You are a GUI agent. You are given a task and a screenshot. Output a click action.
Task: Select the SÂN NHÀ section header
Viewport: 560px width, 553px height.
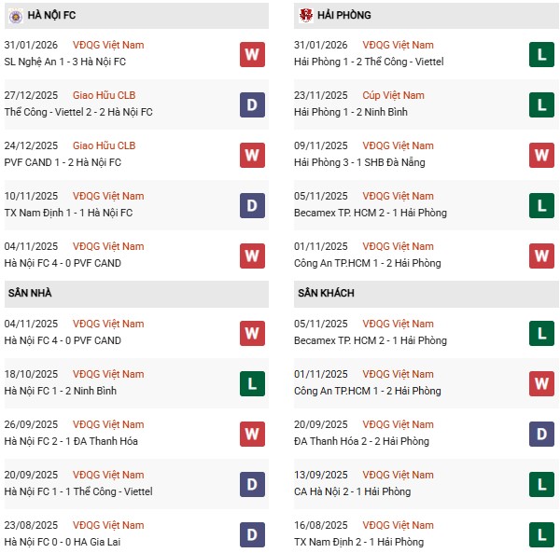coord(30,293)
